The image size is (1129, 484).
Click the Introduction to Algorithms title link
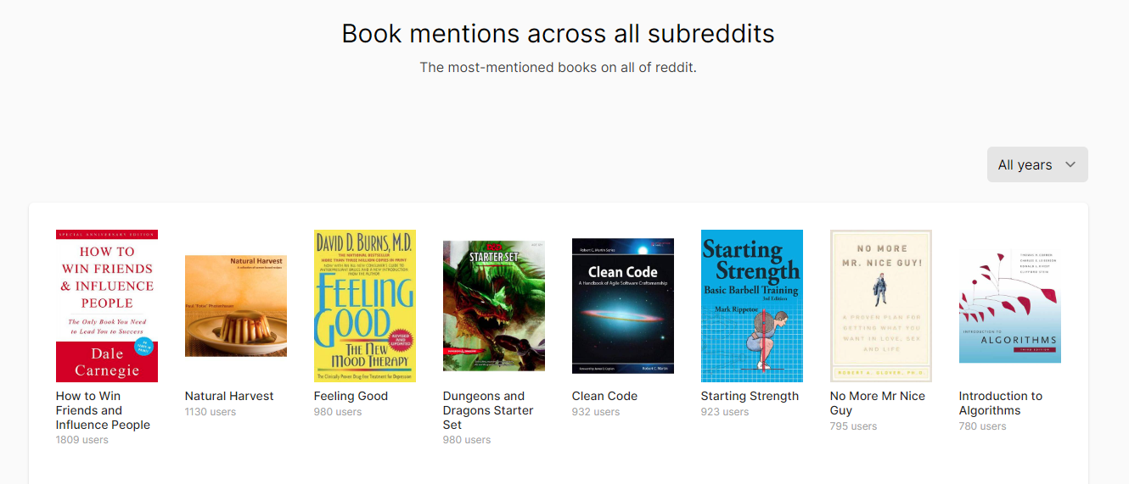coord(1000,403)
